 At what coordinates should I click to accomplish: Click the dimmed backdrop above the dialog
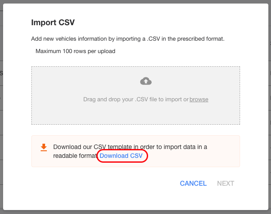click(x=135, y=2)
